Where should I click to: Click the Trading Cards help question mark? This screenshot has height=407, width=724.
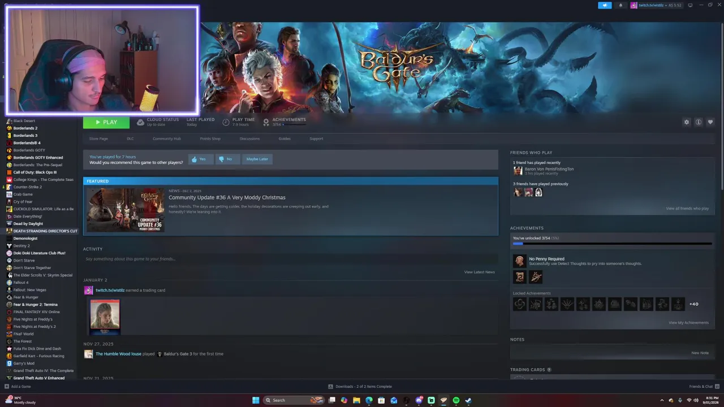(549, 370)
